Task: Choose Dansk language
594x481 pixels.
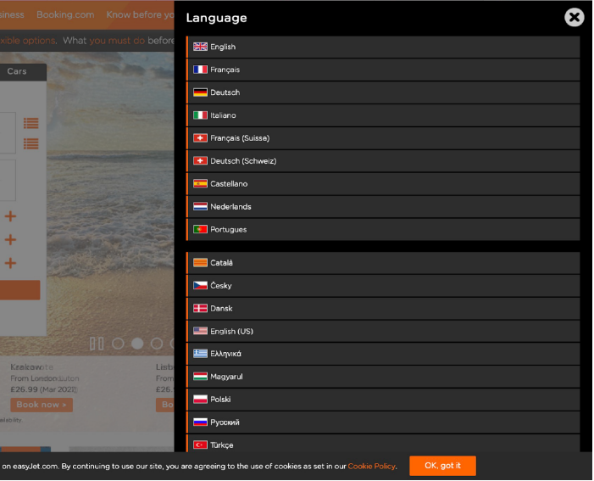Action: (383, 309)
